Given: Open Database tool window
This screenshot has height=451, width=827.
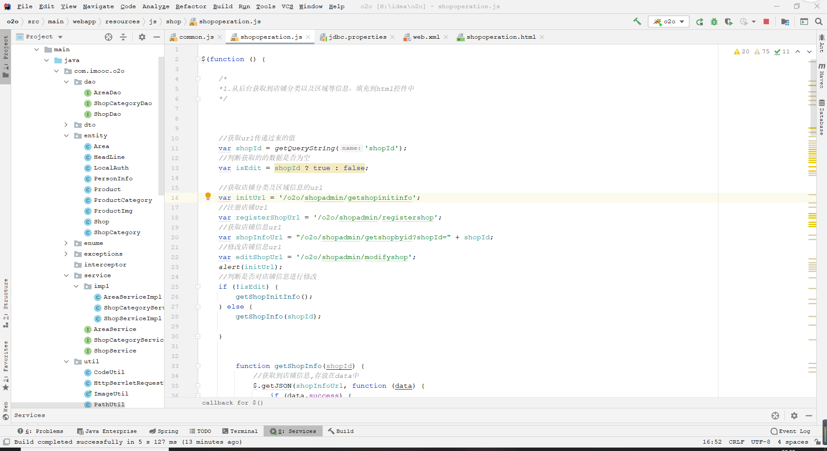Looking at the screenshot, I should pyautogui.click(x=822, y=117).
